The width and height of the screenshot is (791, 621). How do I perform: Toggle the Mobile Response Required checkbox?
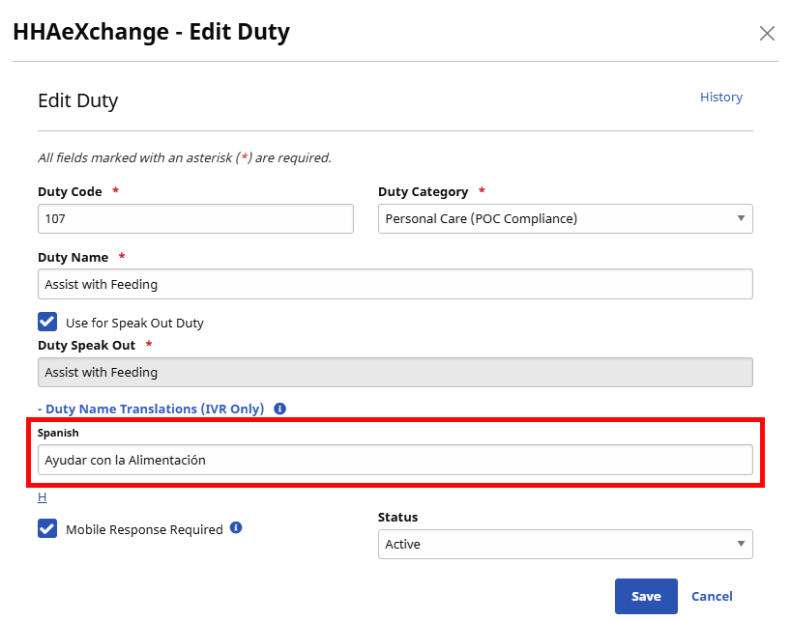[47, 528]
